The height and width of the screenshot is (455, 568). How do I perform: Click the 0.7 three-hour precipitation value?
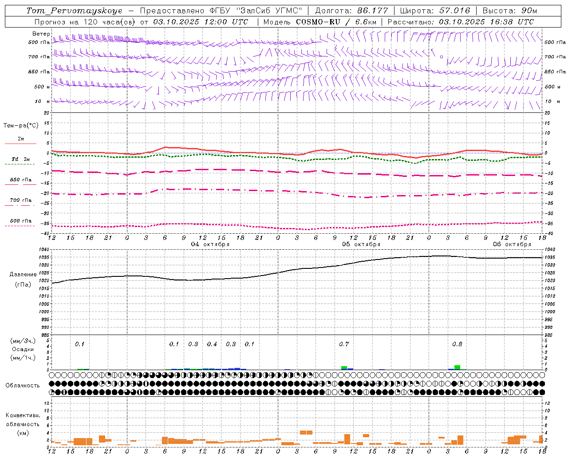pos(344,344)
